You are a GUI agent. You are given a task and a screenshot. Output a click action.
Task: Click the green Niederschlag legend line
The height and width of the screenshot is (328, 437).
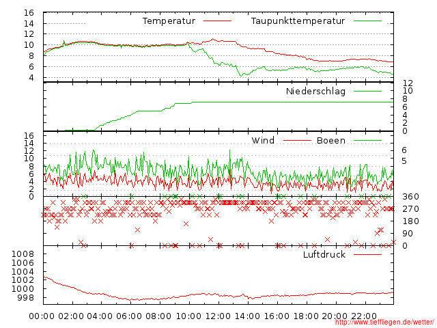pyautogui.click(x=367, y=91)
